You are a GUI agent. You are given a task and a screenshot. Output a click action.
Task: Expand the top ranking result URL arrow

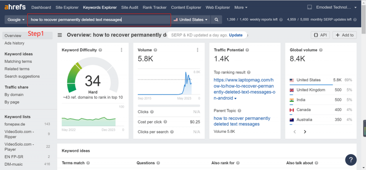click(235, 99)
